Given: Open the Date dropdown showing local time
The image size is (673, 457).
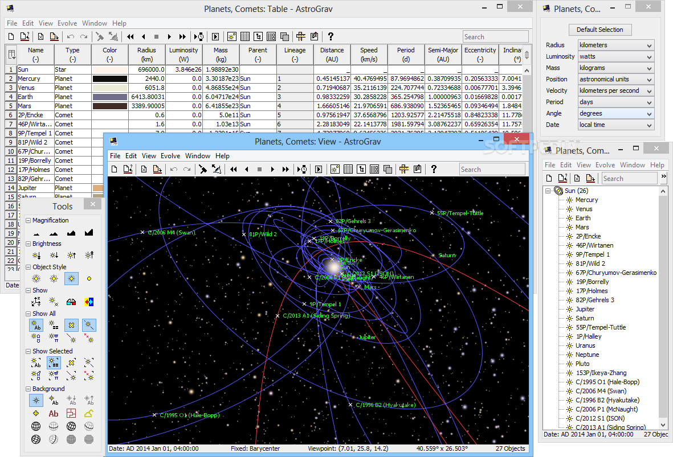Looking at the screenshot, I should pyautogui.click(x=615, y=125).
